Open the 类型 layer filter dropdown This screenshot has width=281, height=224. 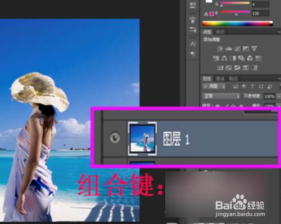coord(214,86)
